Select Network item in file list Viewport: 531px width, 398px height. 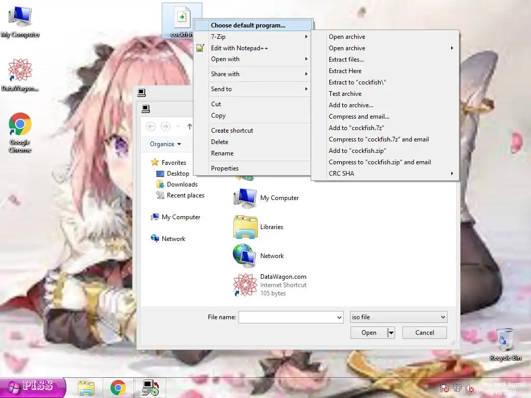[x=258, y=256]
